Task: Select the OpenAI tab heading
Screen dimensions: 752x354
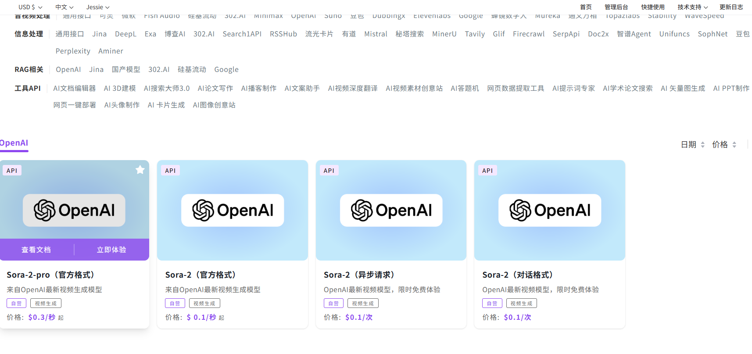Action: (14, 143)
